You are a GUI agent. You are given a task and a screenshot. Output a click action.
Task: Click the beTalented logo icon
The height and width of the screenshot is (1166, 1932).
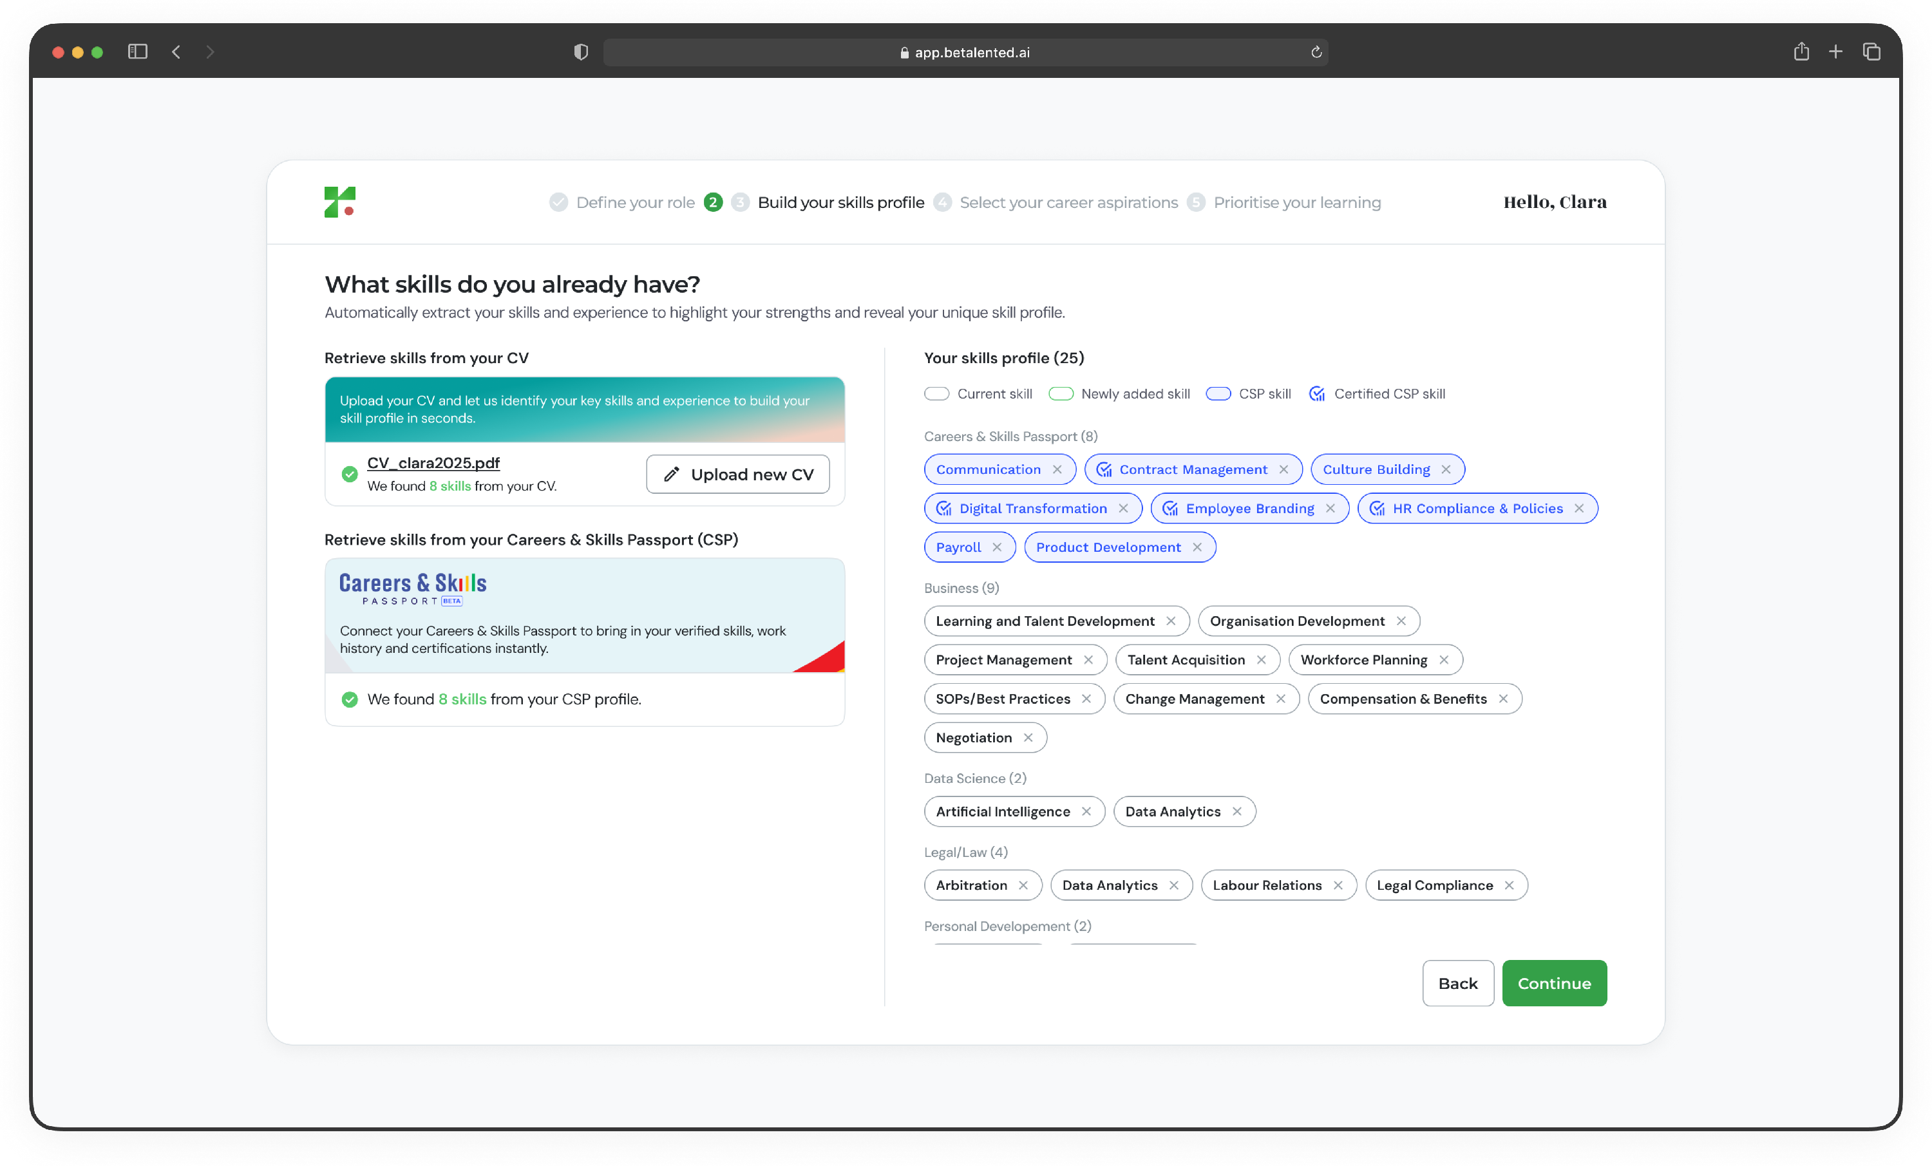click(339, 202)
